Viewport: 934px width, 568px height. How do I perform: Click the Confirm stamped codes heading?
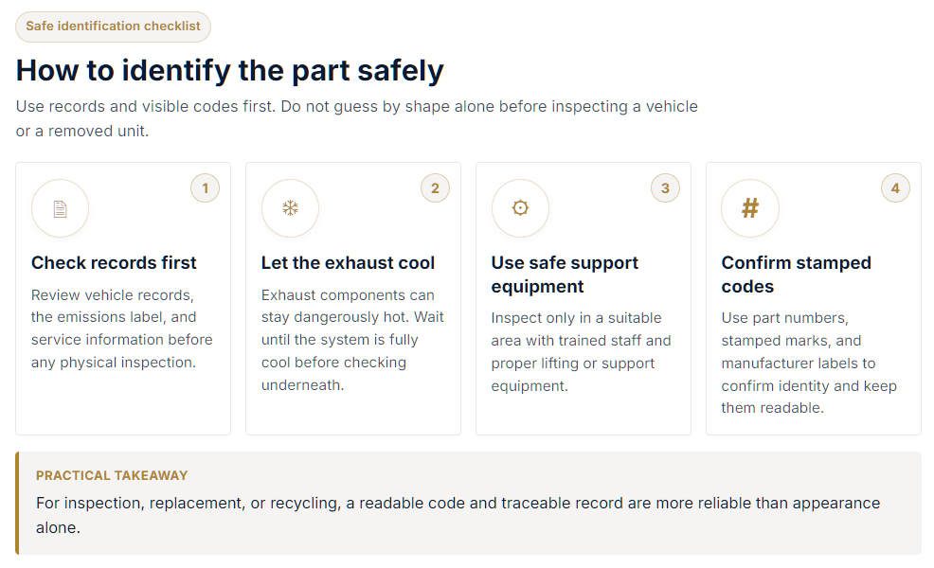(x=797, y=275)
